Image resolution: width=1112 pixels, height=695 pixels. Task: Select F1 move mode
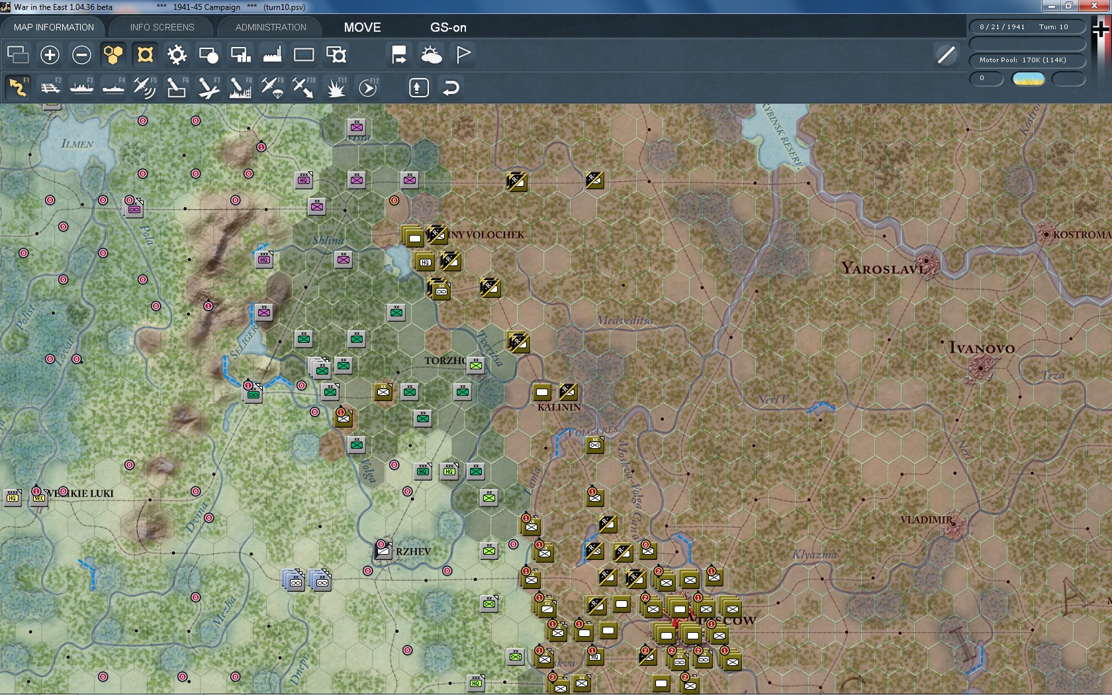18,87
